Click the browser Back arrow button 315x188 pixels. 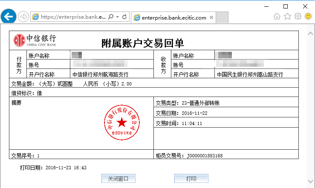click(9, 17)
